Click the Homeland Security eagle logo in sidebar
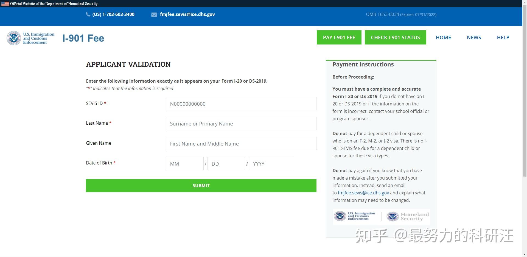The width and height of the screenshot is (527, 257). point(394,217)
